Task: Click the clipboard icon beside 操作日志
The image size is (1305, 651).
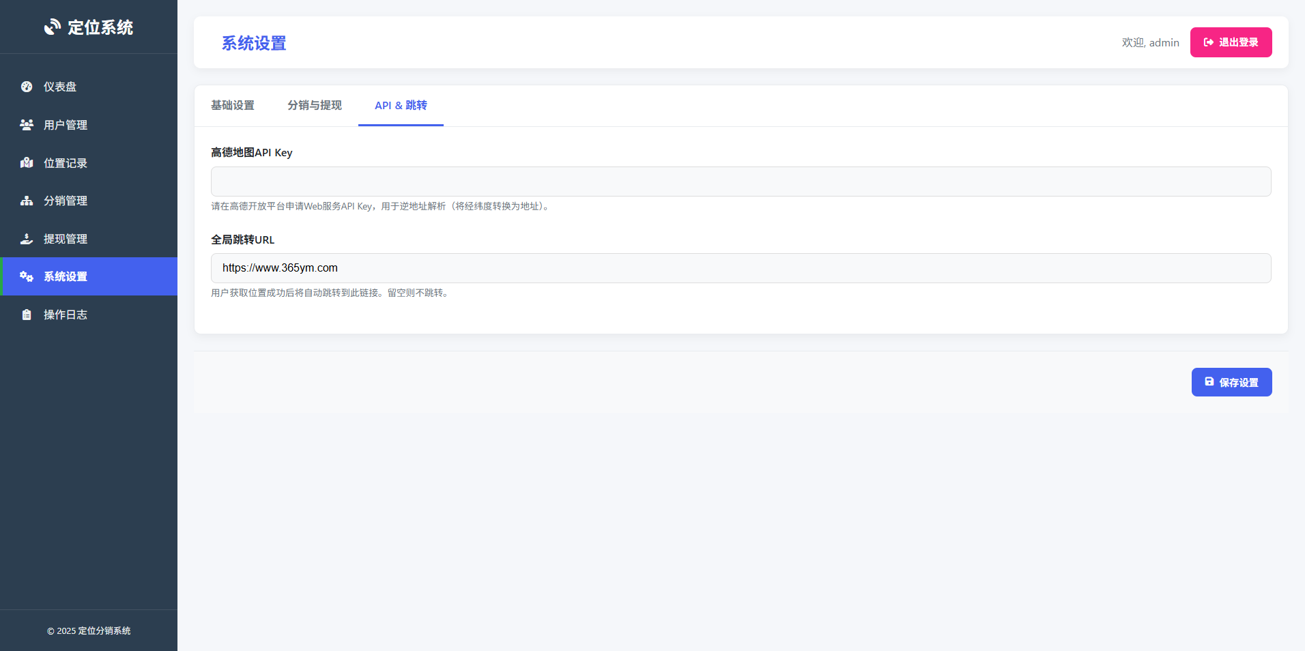Action: pyautogui.click(x=27, y=315)
